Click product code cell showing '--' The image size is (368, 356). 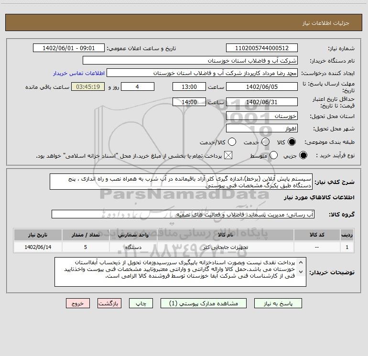tap(317, 247)
